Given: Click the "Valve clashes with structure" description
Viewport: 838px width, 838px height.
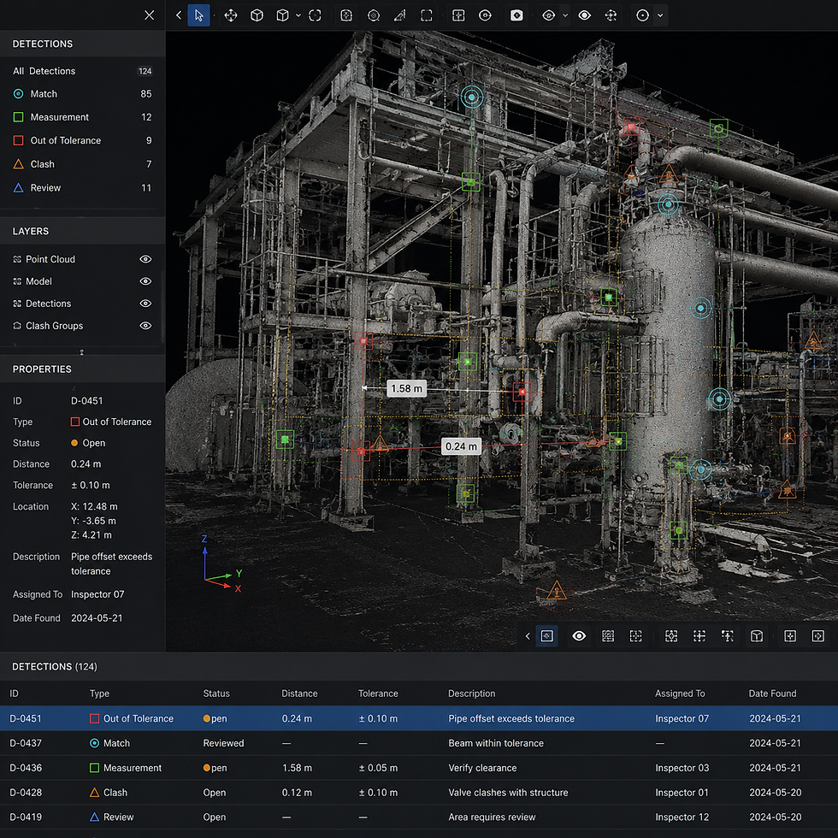Looking at the screenshot, I should pyautogui.click(x=508, y=793).
